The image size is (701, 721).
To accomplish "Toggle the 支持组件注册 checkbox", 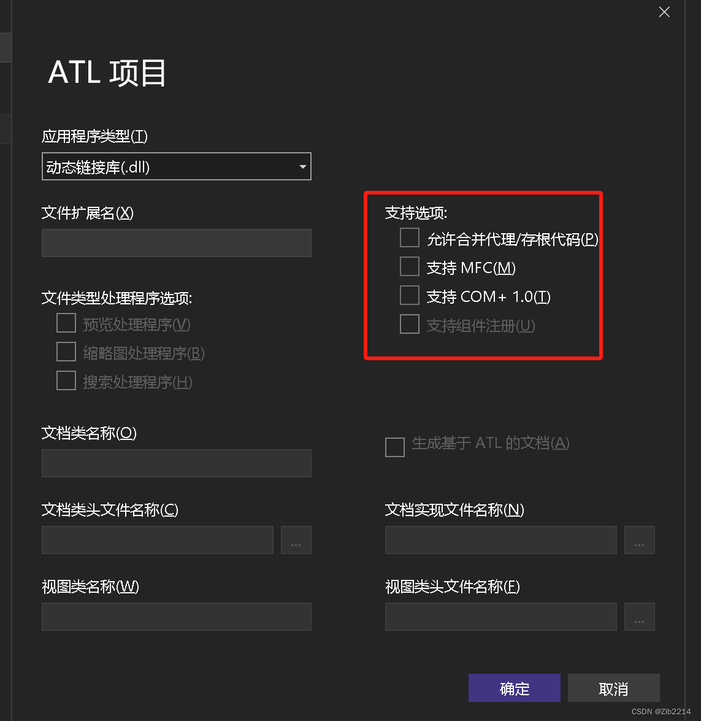I will point(409,324).
